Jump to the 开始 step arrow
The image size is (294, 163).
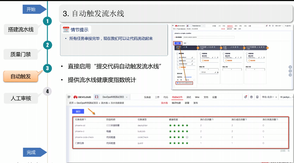point(34,9)
